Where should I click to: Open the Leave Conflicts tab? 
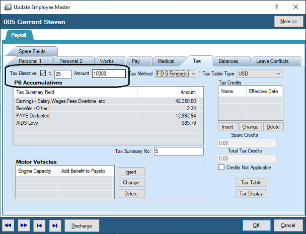[x=272, y=61]
